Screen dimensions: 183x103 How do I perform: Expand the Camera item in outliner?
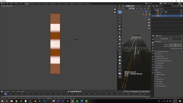click(x=156, y=12)
